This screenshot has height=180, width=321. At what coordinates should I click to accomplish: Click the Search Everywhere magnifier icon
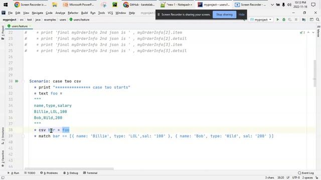click(x=317, y=19)
